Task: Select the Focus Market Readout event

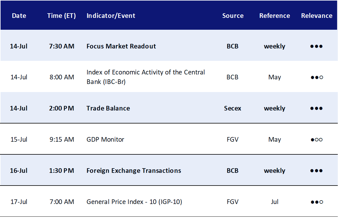Action: [121, 46]
